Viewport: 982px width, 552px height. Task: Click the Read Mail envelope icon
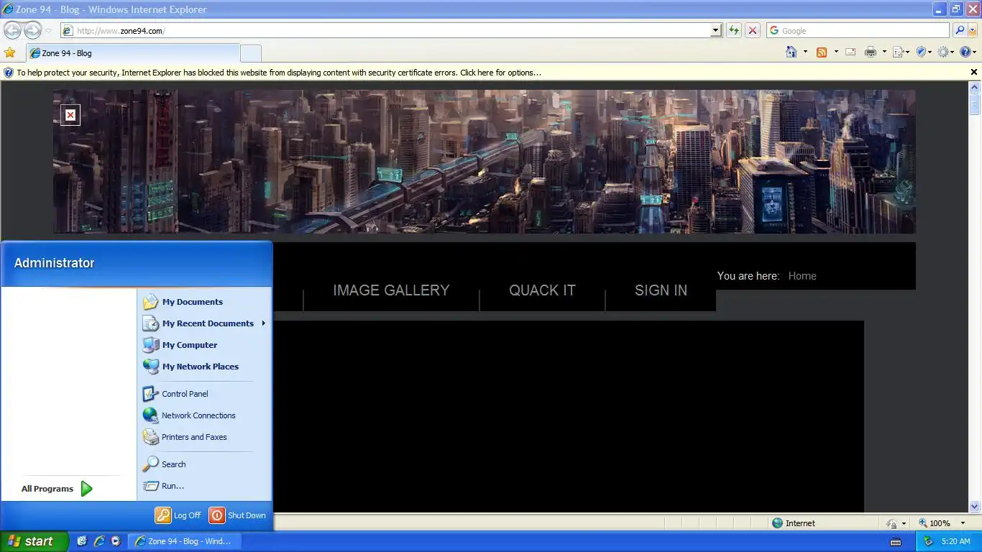click(x=850, y=52)
